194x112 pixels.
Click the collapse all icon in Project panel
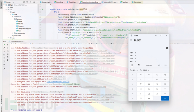pos(30,2)
